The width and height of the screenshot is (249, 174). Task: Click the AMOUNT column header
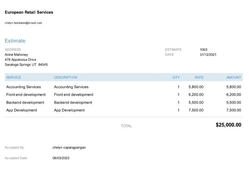234,77
